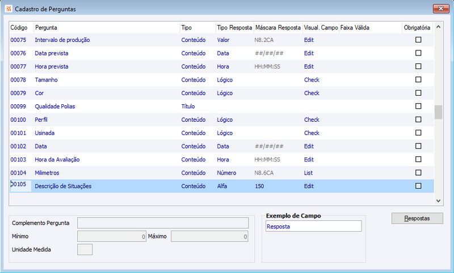Click the Máximo input field
454x273 pixels.
pos(209,236)
